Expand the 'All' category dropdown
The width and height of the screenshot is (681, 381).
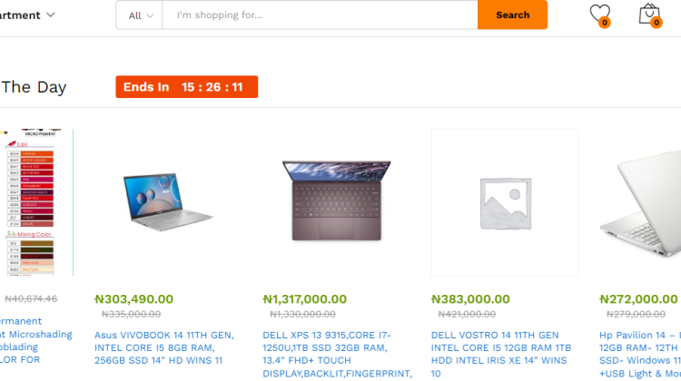pos(140,15)
